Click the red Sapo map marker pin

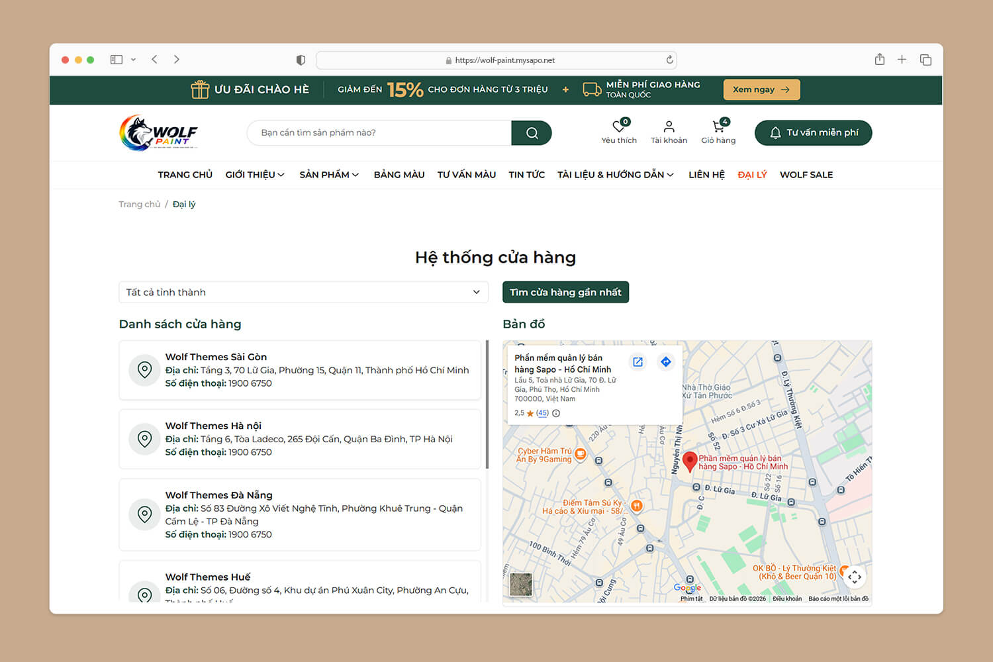tap(689, 462)
